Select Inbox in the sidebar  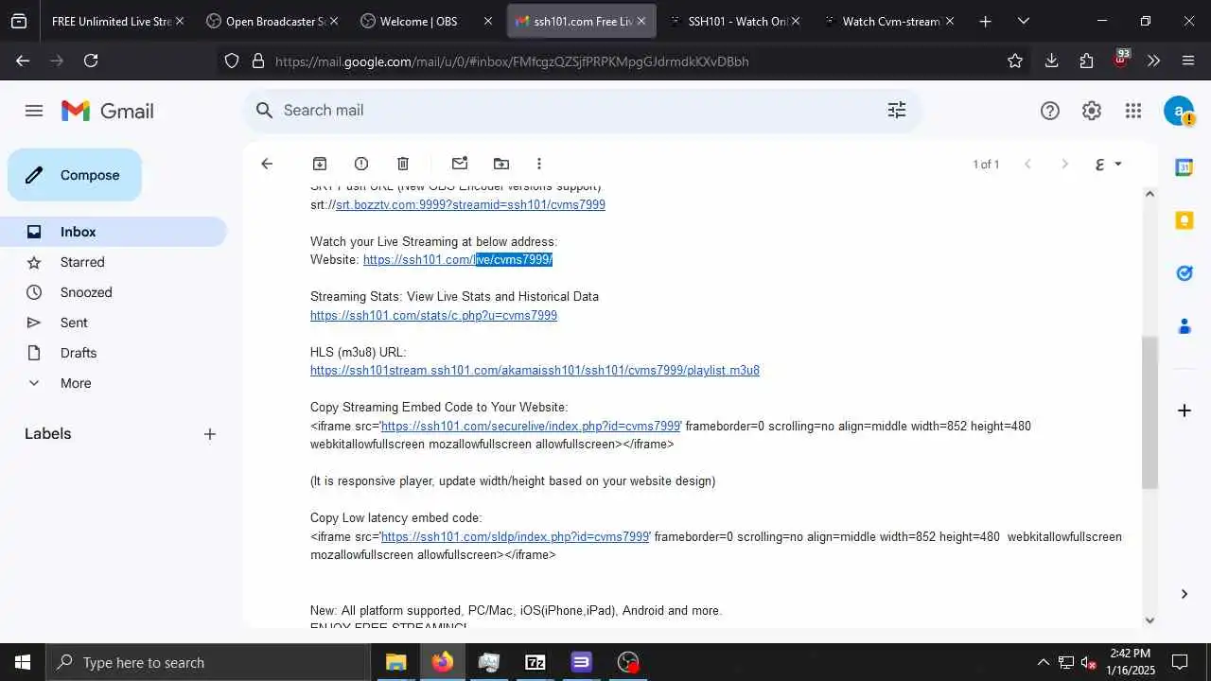click(x=114, y=232)
